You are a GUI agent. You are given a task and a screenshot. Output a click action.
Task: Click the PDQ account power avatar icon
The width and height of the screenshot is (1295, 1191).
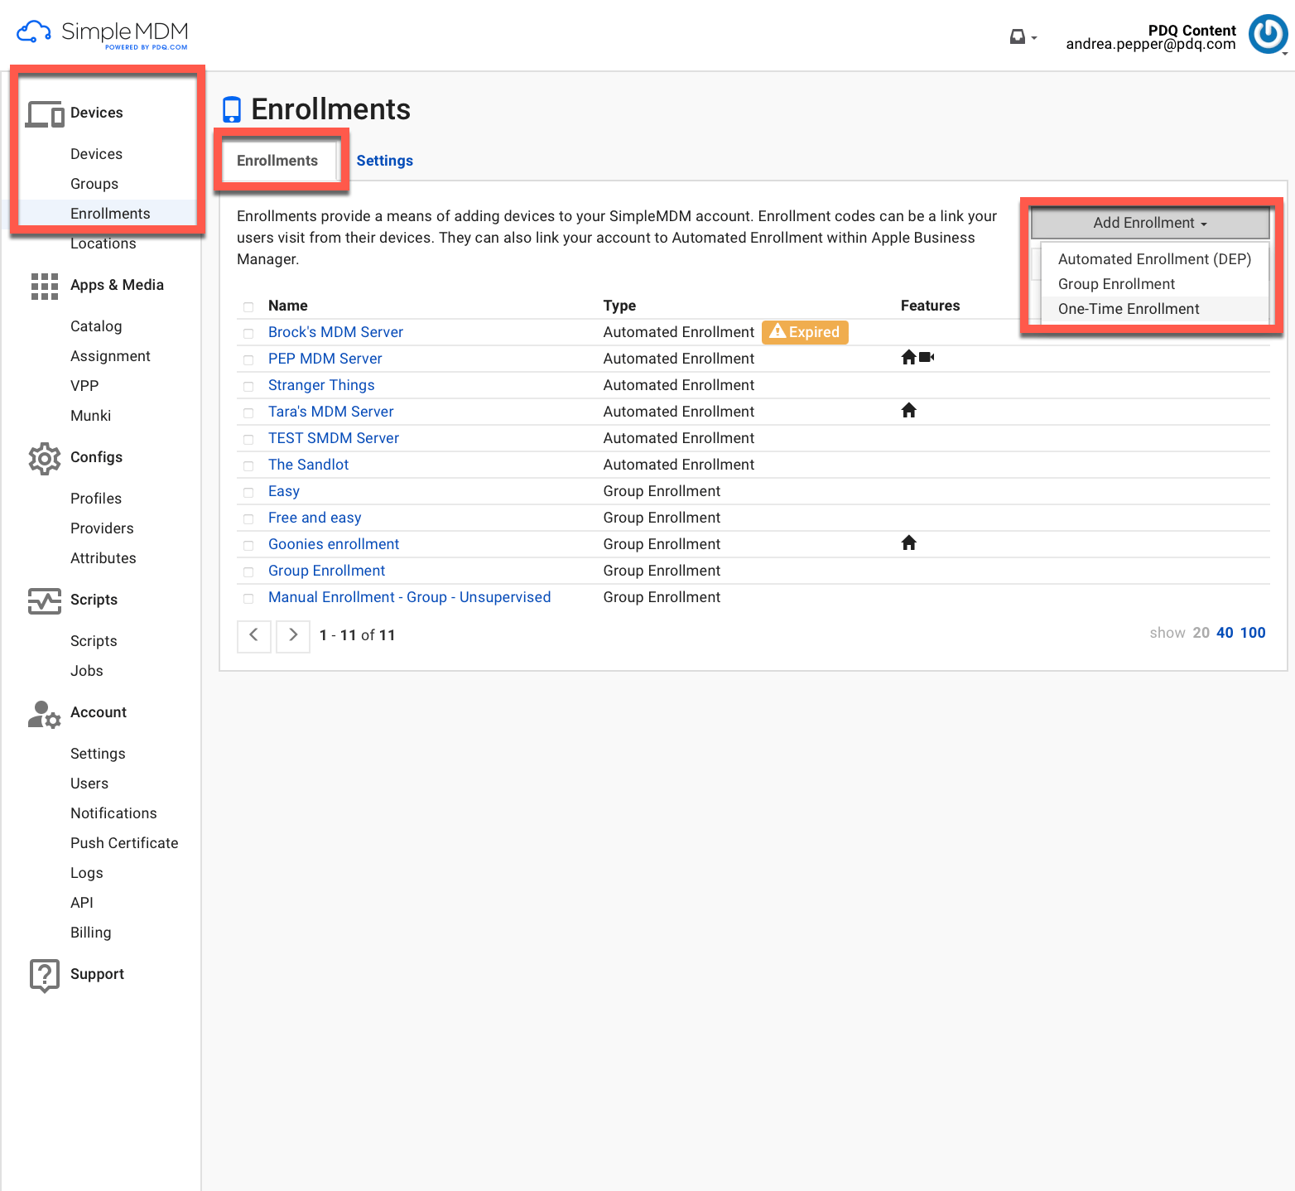point(1268,35)
